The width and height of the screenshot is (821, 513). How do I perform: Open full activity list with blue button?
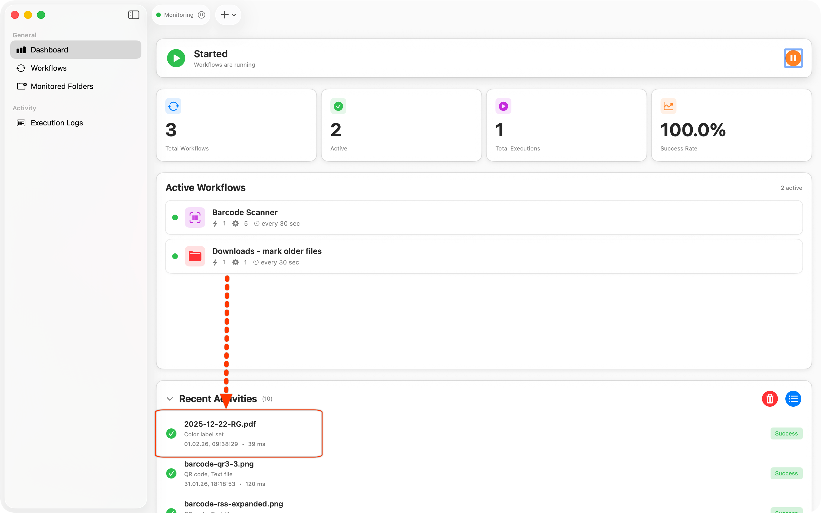tap(793, 399)
